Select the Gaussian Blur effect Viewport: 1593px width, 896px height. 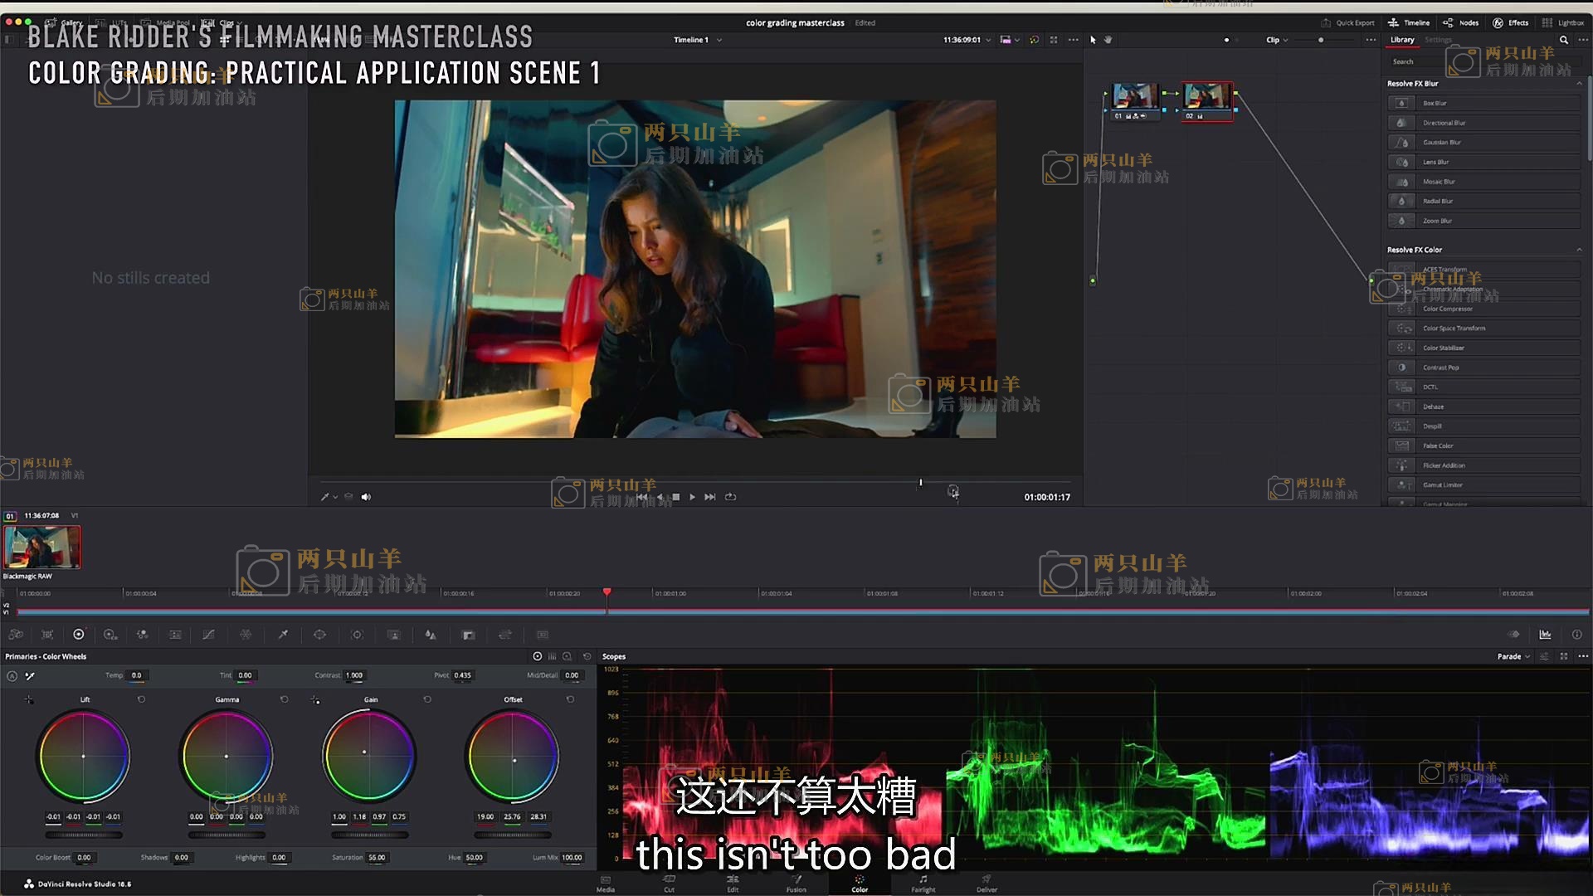(1442, 143)
